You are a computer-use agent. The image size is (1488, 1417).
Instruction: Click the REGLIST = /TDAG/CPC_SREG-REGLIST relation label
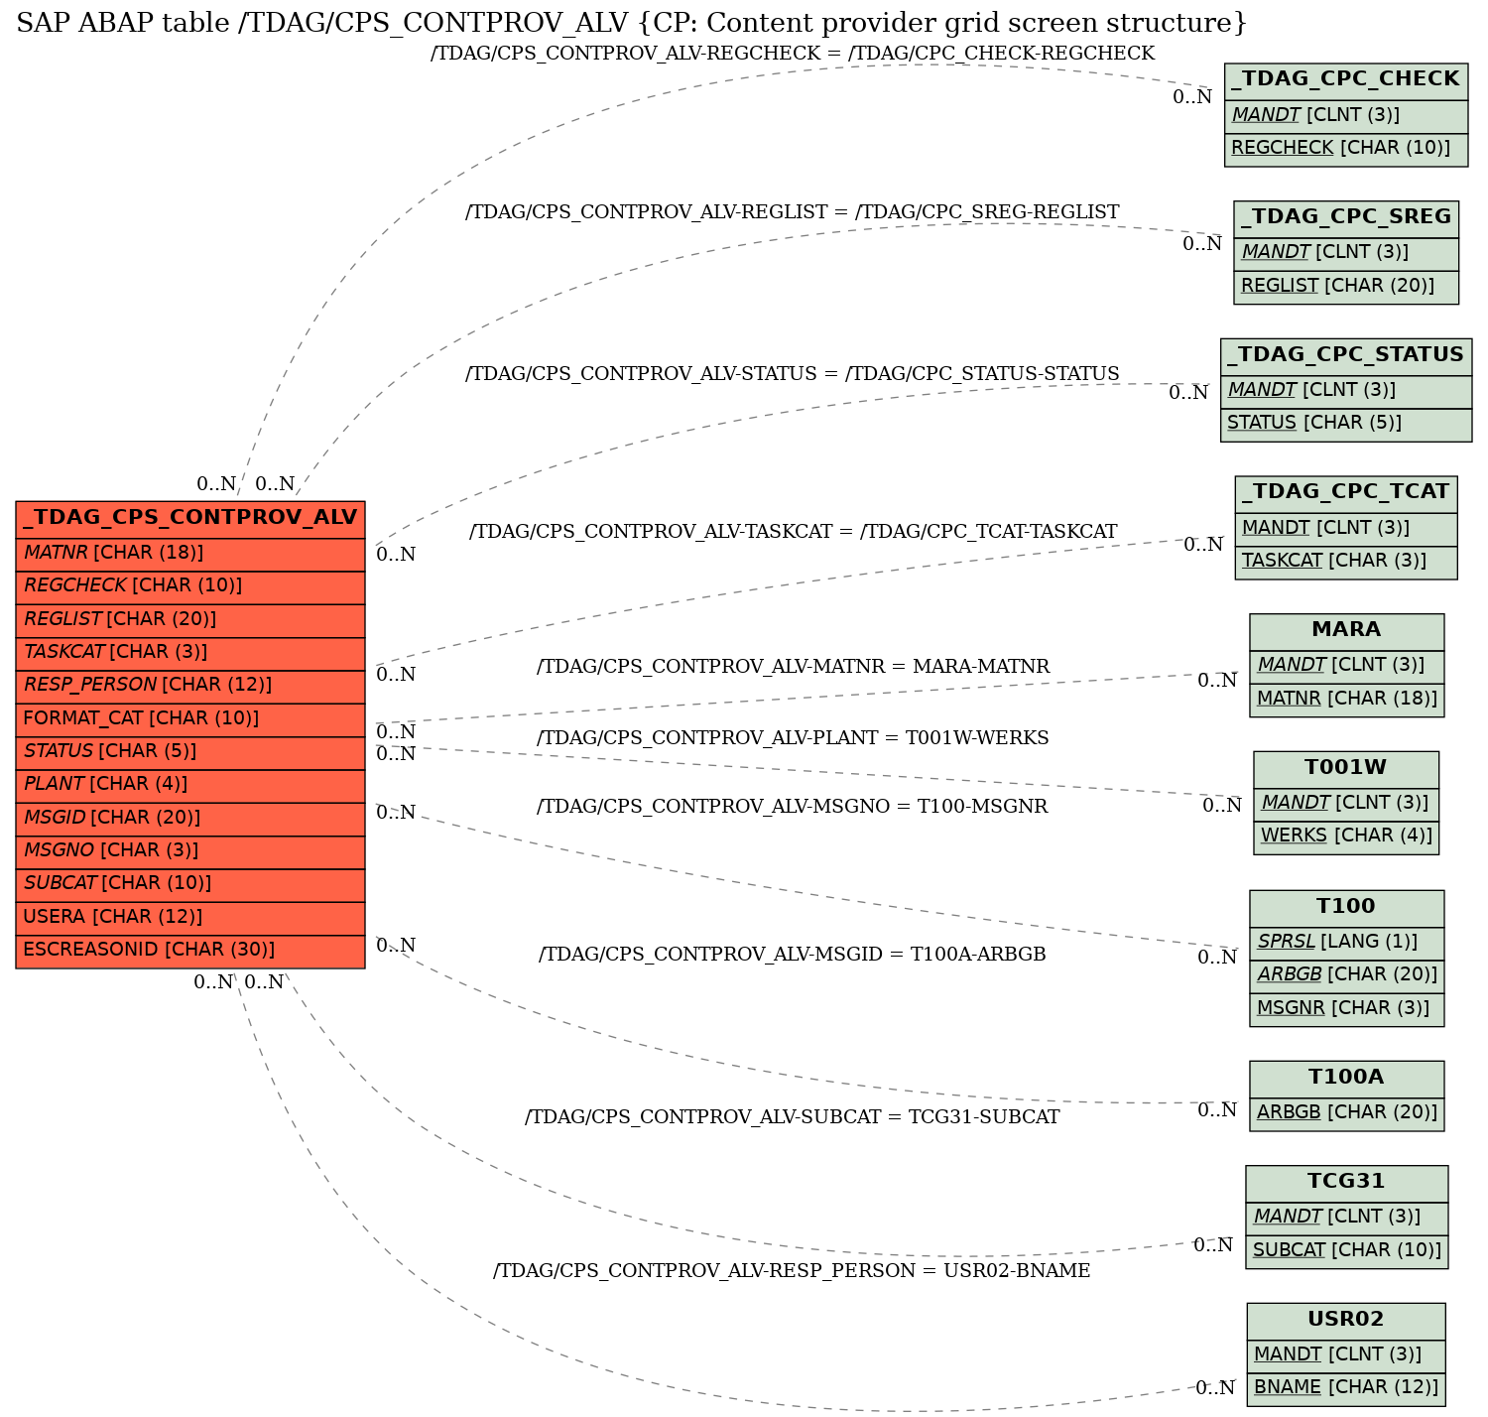(x=793, y=212)
